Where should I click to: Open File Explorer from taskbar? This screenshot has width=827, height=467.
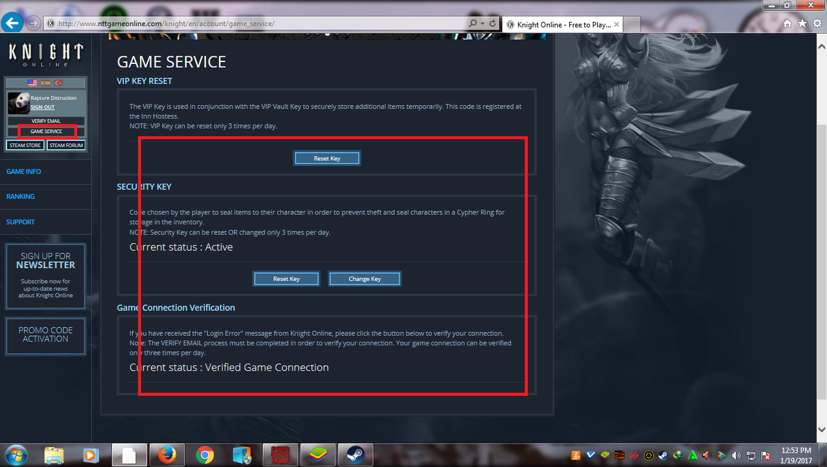tap(54, 455)
